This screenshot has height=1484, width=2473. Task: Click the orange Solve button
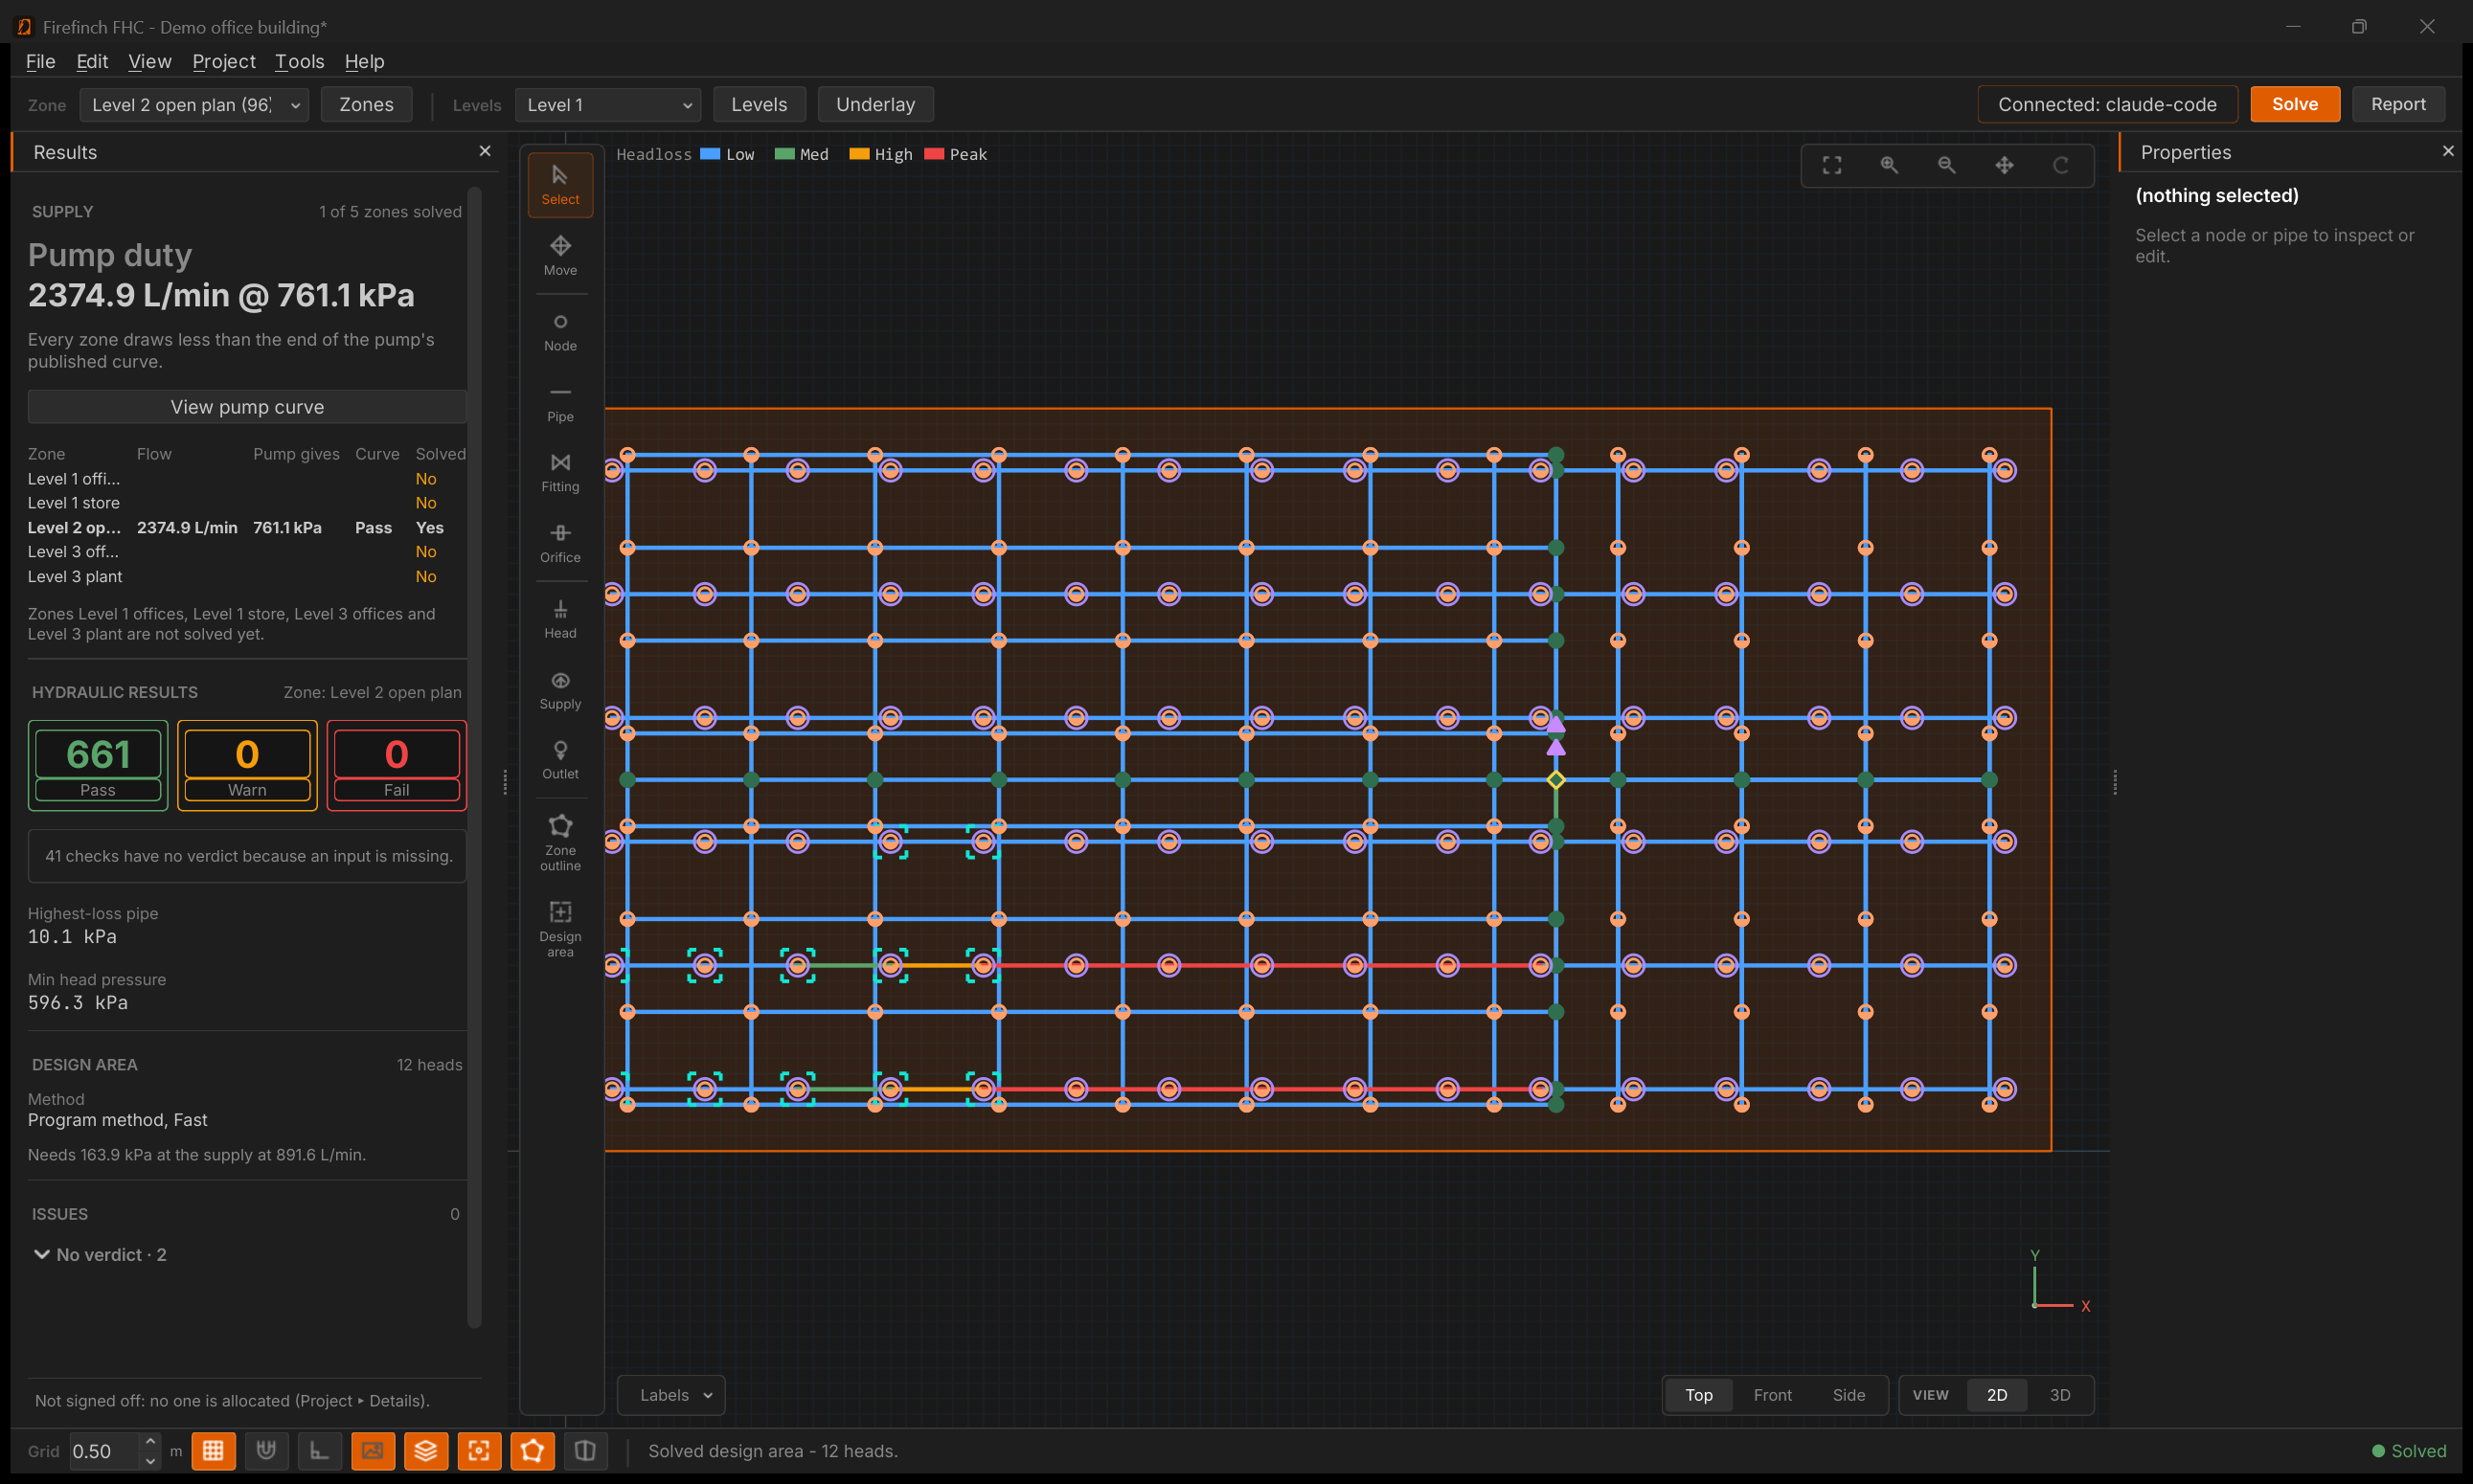(x=2295, y=104)
